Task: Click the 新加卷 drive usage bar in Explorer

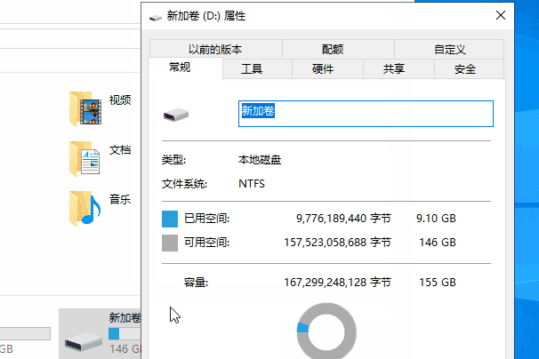Action: pyautogui.click(x=125, y=333)
